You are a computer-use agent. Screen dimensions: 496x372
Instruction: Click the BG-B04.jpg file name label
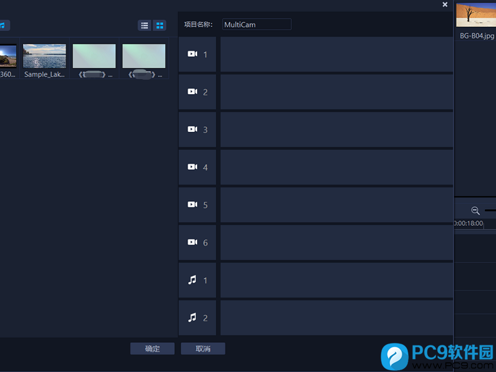point(477,36)
